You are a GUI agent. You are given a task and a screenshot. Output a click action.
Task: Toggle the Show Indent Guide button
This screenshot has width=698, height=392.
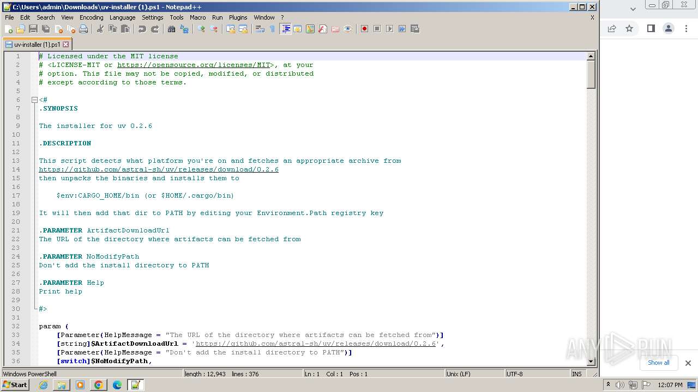[x=285, y=29]
